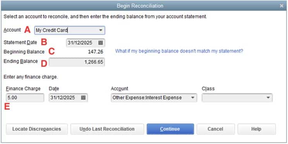This screenshot has height=144, width=288.
Task: Close the Begin Reconciliation dialog with the X
Action: pos(281,6)
